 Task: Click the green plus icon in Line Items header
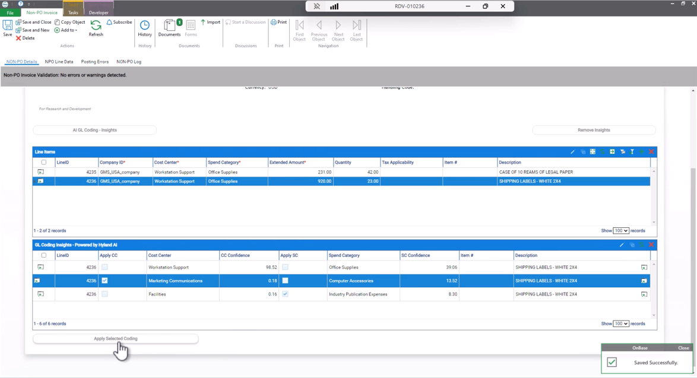(x=641, y=152)
